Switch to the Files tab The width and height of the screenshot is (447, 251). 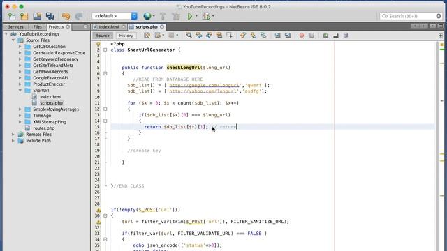click(x=37, y=26)
